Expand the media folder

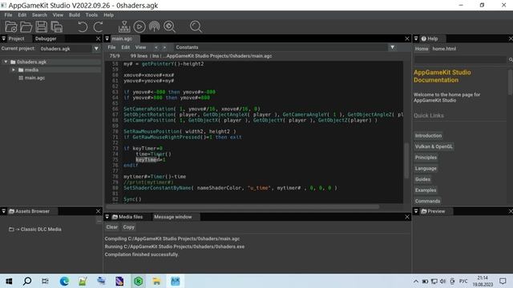pyautogui.click(x=14, y=70)
